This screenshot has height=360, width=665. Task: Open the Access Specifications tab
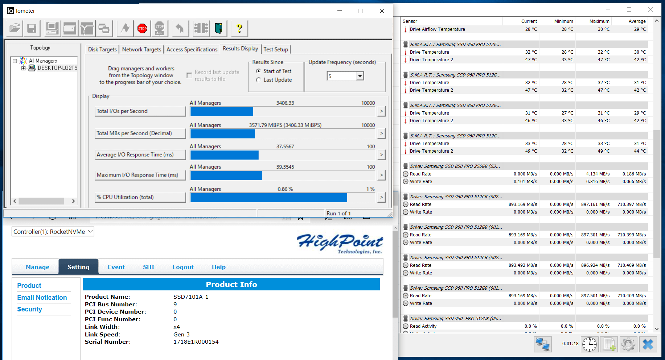pos(192,49)
